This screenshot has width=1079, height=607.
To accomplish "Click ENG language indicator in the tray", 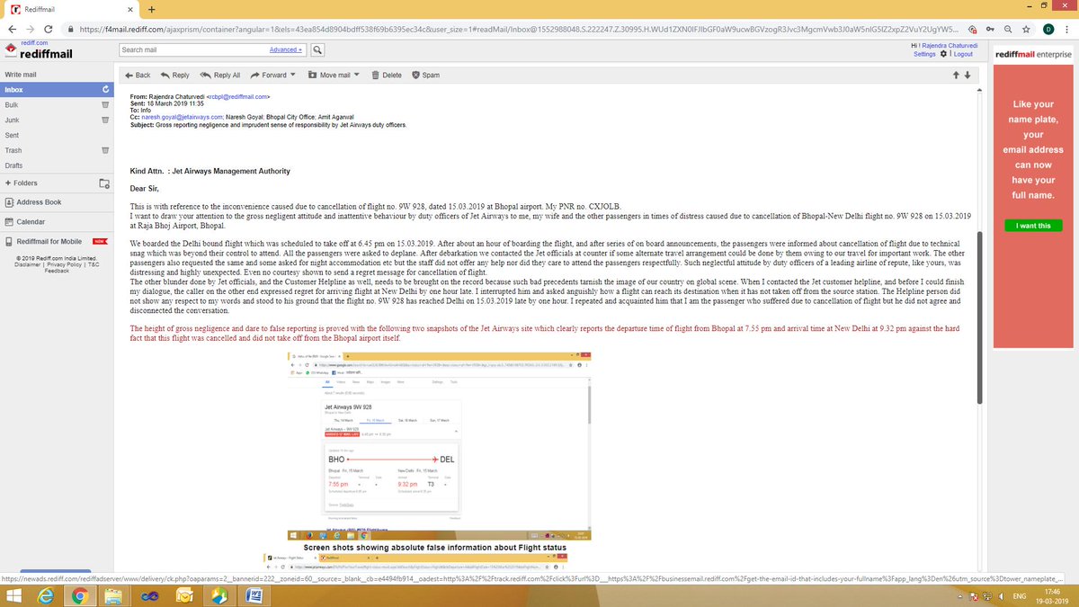I will pos(1020,595).
